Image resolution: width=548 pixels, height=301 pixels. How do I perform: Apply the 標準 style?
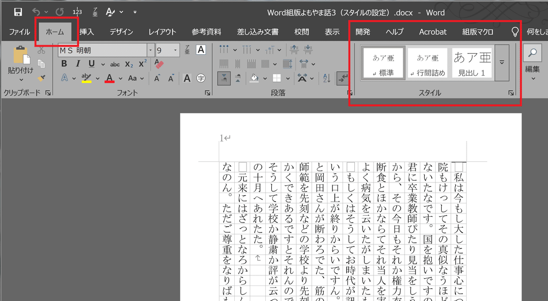coord(383,63)
